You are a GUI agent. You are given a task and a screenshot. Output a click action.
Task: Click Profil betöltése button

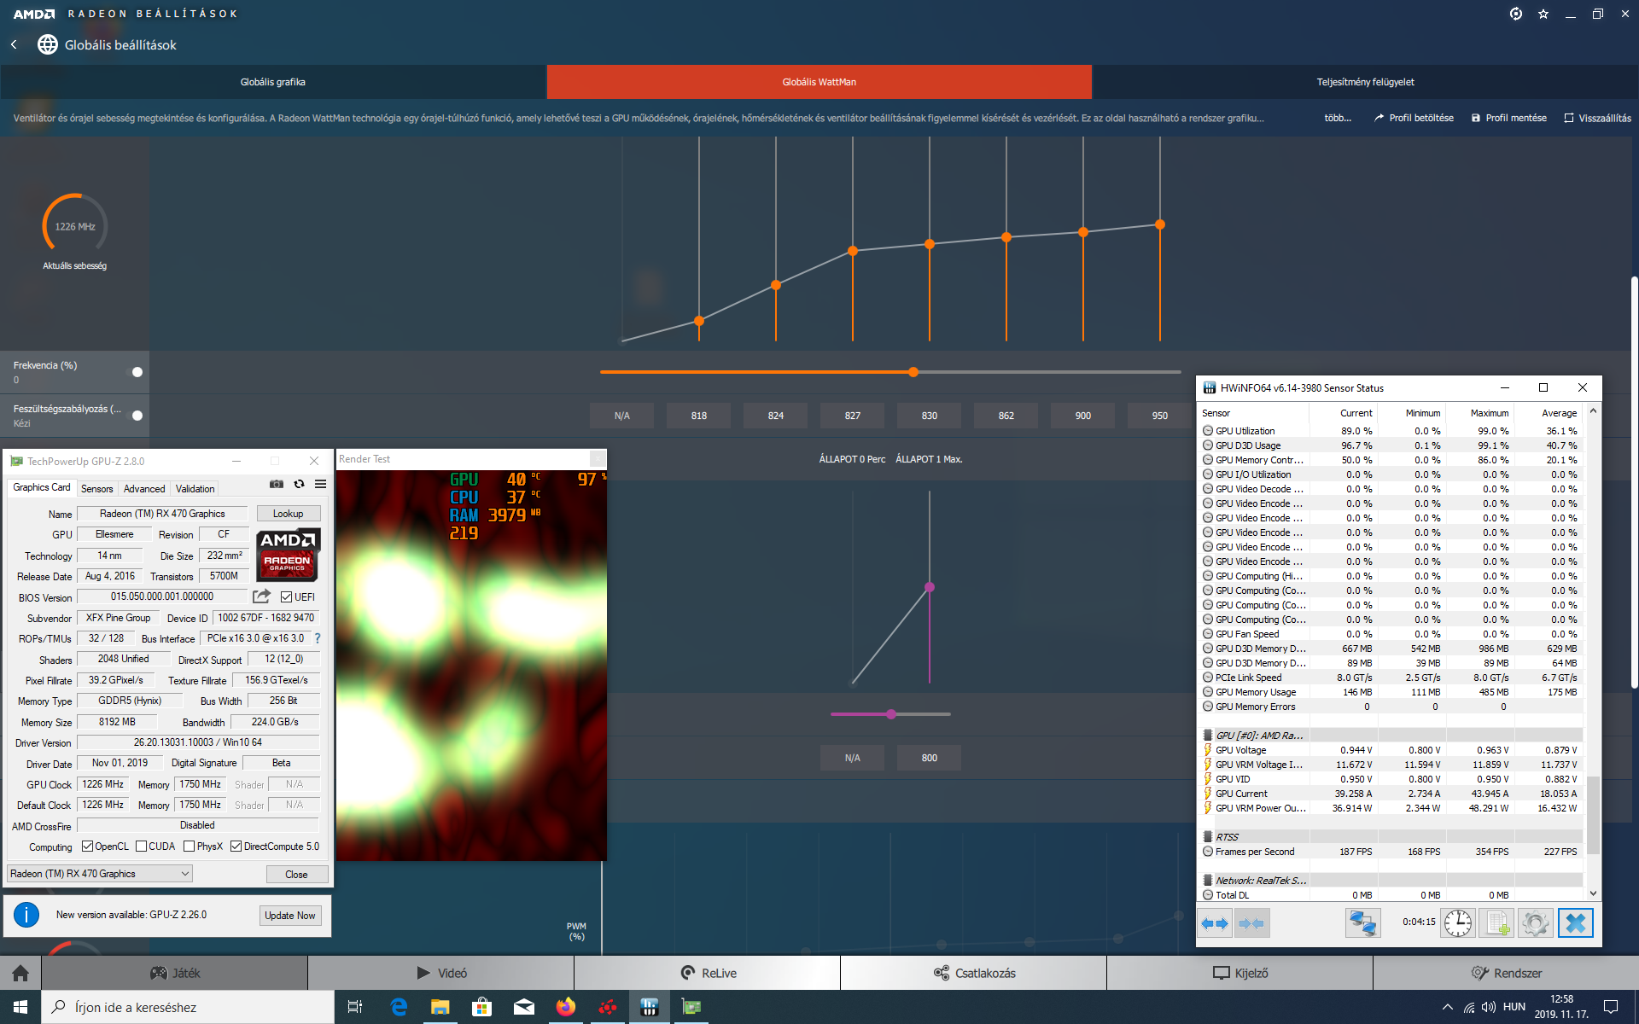[x=1414, y=118]
